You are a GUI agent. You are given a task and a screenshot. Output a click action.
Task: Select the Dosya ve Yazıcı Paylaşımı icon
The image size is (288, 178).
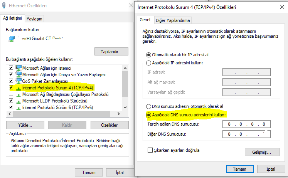(19, 74)
